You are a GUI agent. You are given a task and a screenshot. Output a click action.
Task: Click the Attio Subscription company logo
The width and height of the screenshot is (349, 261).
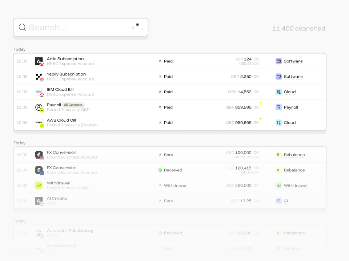point(39,61)
